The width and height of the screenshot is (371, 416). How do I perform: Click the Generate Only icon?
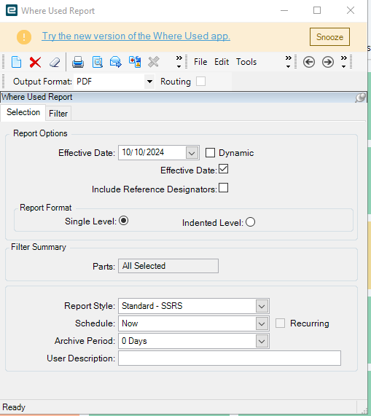pyautogui.click(x=135, y=62)
